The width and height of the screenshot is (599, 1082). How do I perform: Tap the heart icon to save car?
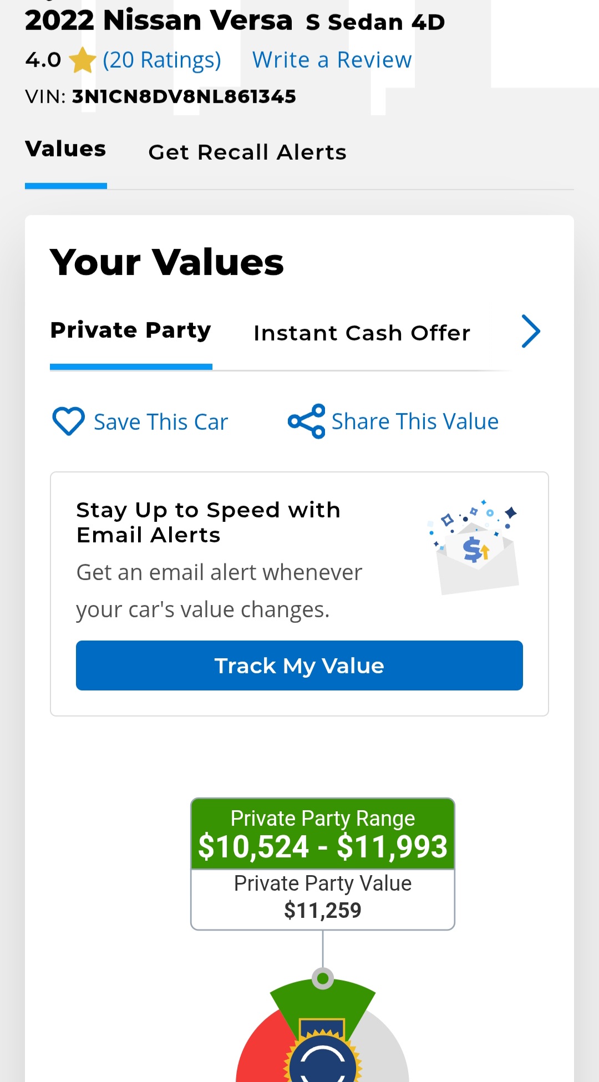[68, 421]
